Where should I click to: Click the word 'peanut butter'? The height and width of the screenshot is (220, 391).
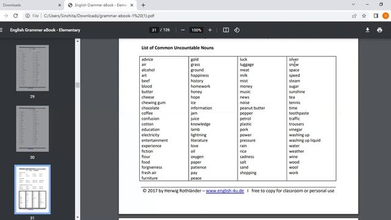tap(252, 108)
